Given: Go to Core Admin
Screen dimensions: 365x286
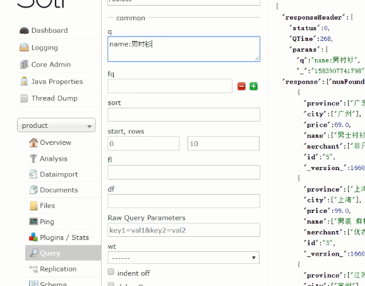Looking at the screenshot, I should [51, 64].
